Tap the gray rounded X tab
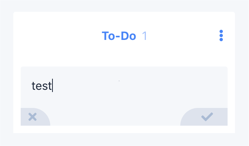This screenshot has height=146, width=249. (35, 117)
